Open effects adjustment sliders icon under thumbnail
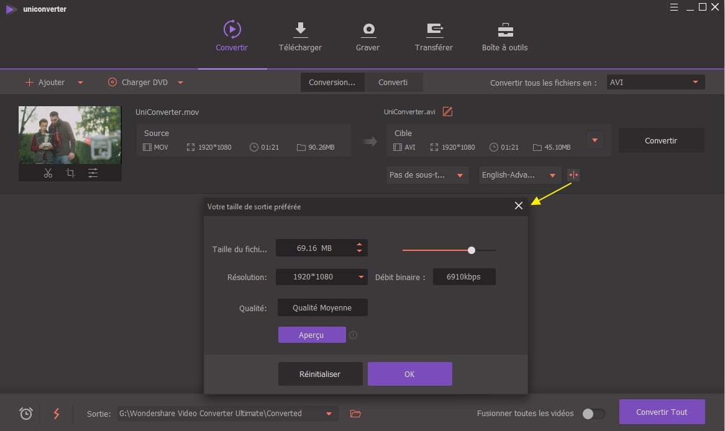This screenshot has width=725, height=431. (93, 173)
